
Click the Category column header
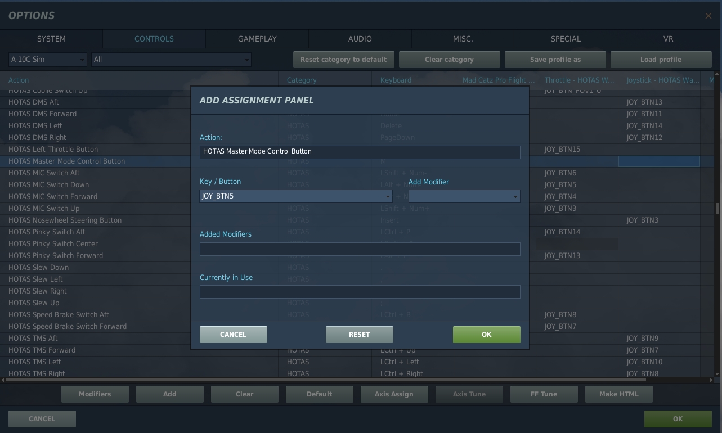tap(325, 80)
